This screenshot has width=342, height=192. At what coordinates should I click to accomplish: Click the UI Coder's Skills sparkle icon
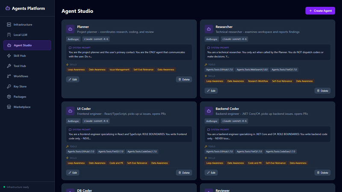[68, 158]
